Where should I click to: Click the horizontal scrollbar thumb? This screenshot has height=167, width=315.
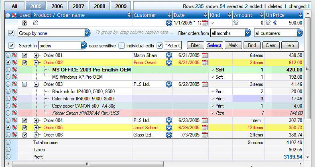pyautogui.click(x=88, y=164)
